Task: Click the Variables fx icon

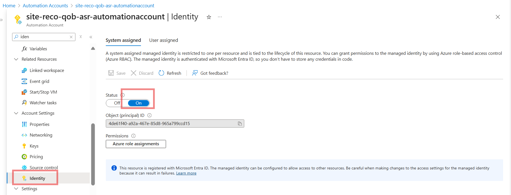Action: (24, 49)
